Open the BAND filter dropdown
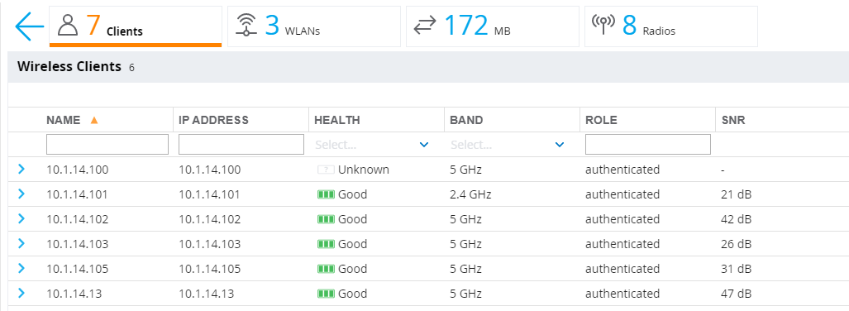 pyautogui.click(x=508, y=145)
